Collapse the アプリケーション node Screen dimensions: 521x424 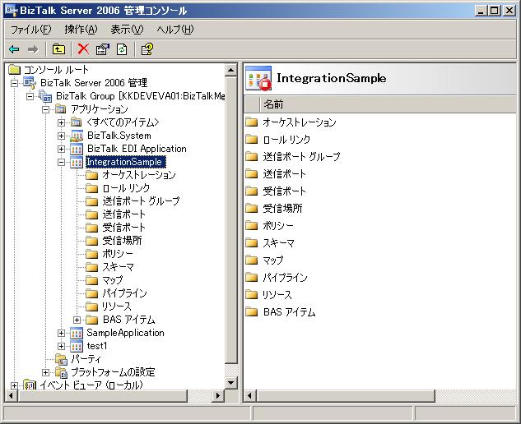pos(46,109)
